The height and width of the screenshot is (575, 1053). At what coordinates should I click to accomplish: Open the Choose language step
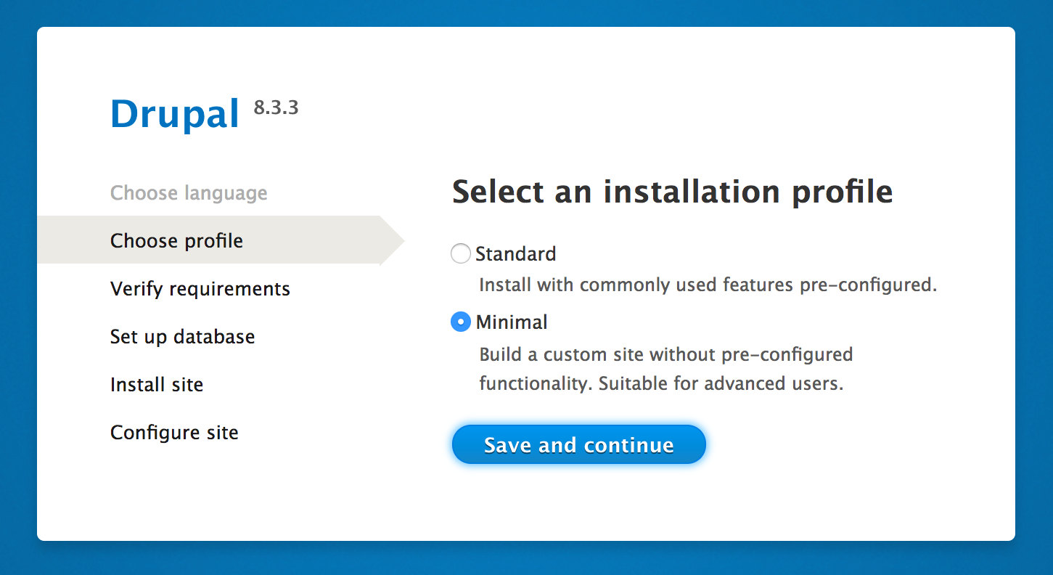(189, 193)
